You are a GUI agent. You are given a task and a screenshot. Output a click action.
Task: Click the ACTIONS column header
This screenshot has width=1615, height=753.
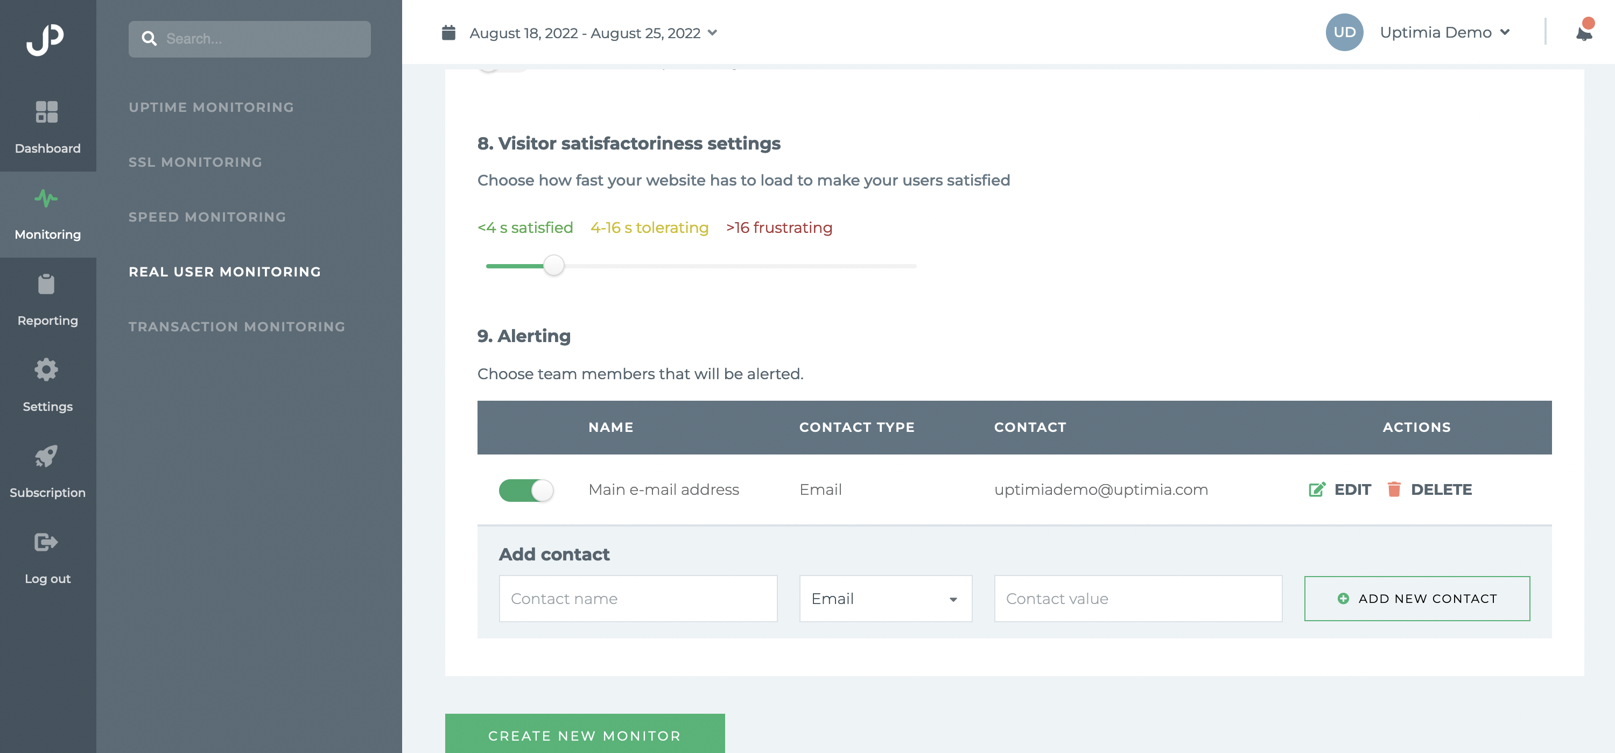click(1417, 427)
